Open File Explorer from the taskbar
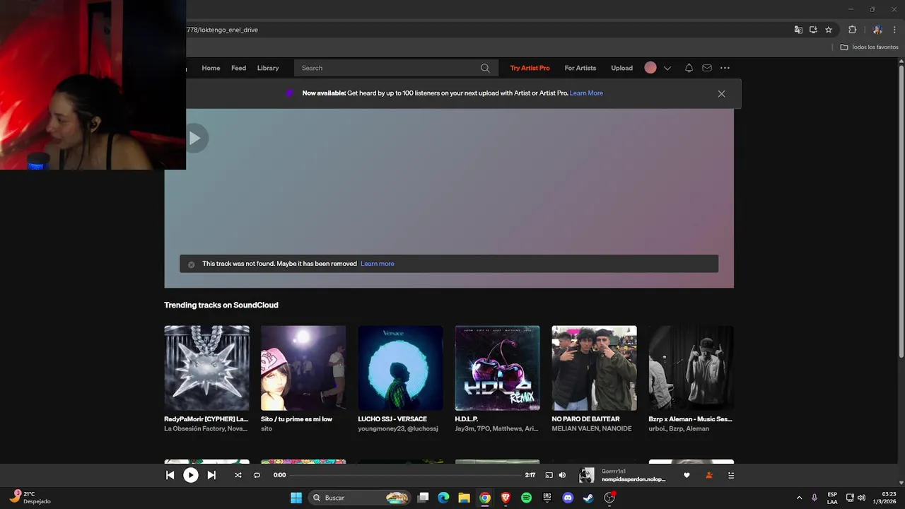 (x=464, y=498)
